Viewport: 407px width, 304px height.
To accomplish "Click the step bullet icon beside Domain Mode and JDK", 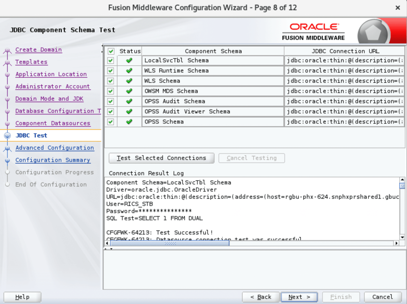I will pos(7,99).
